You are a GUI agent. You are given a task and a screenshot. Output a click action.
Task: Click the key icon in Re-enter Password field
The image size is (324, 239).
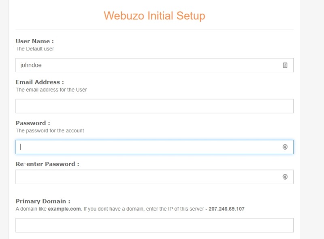coord(285,177)
